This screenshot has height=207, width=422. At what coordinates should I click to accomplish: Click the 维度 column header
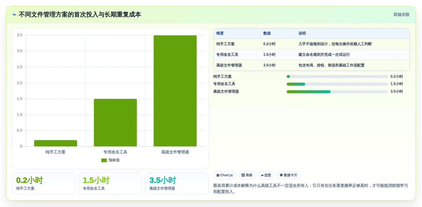click(220, 34)
